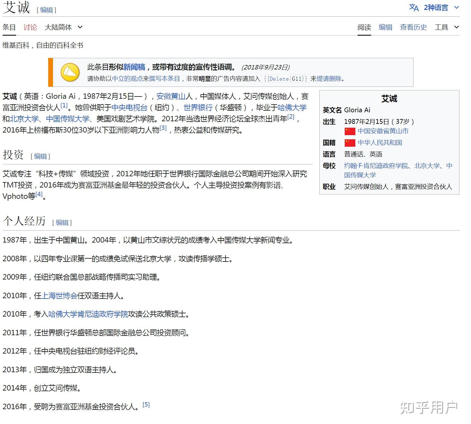Viewport: 471px width, 424px height.
Task: Open the 编辑 tab in page header
Action: [x=386, y=27]
